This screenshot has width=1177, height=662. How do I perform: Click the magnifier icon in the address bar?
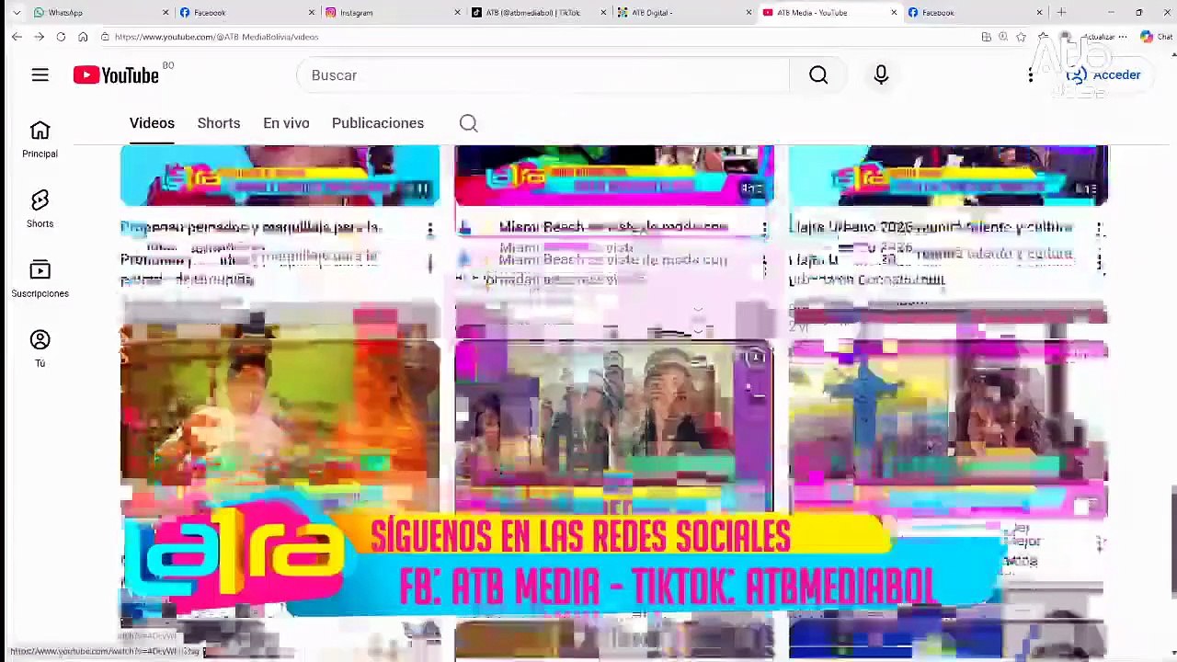click(x=1003, y=37)
